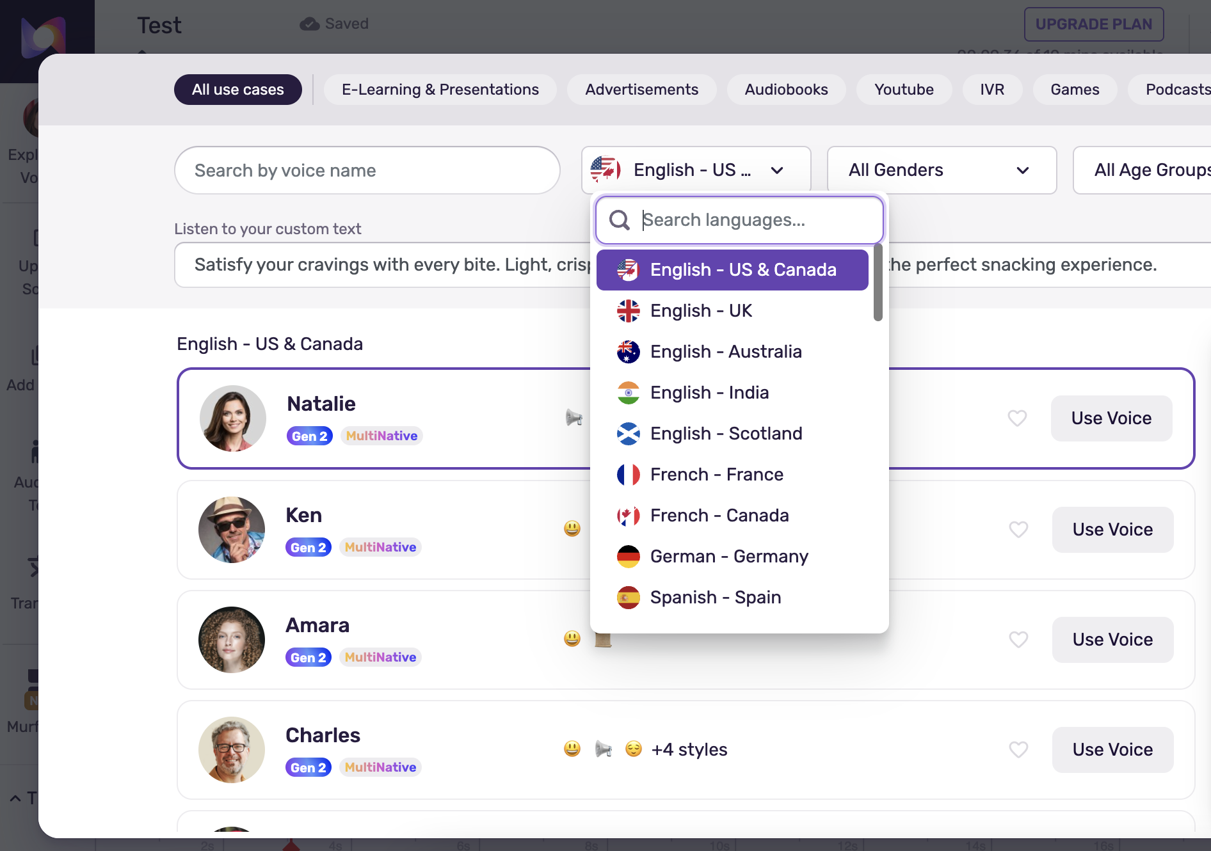Open the English - US language dropdown
Screen dimensions: 1211x851
click(x=696, y=170)
